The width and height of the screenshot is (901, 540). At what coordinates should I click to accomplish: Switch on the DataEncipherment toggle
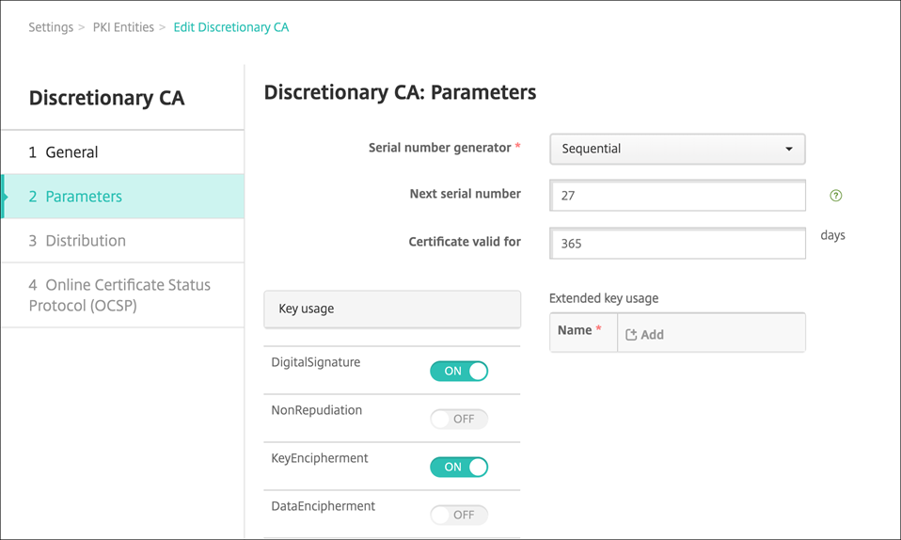point(459,515)
